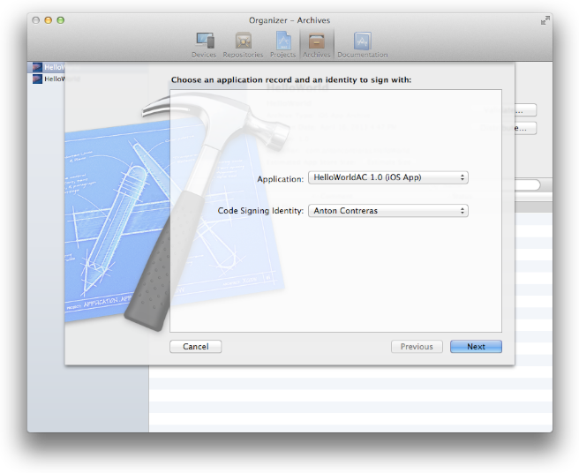Enter full screen using the top-right arrows
The height and width of the screenshot is (473, 579).
[544, 19]
